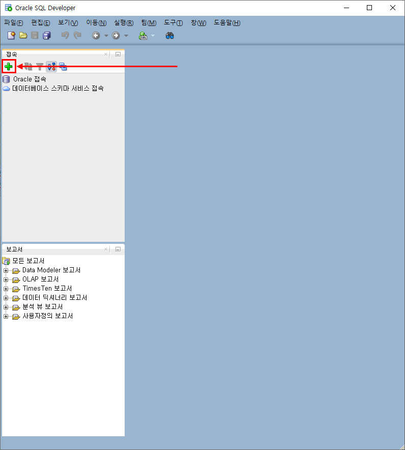Open the 파일(F) menu

pyautogui.click(x=13, y=23)
